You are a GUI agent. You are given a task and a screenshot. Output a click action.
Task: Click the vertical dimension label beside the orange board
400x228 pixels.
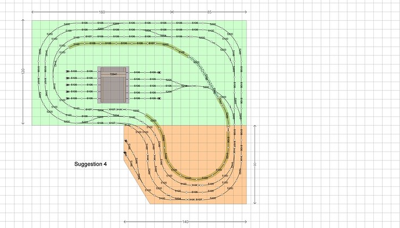tap(254, 164)
